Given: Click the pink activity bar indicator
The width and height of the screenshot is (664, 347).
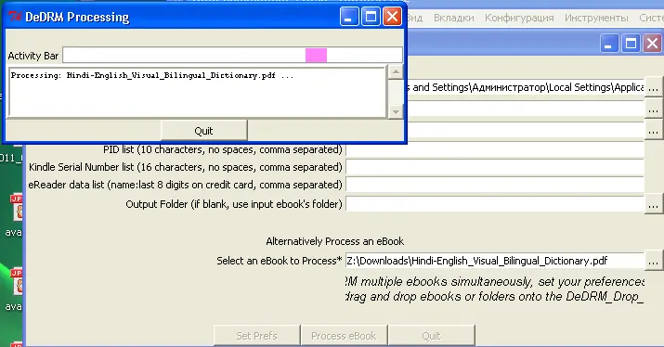Looking at the screenshot, I should 316,55.
